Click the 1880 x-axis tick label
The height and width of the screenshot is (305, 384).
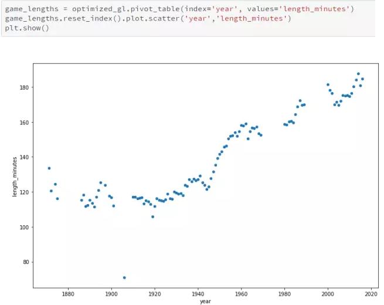click(x=68, y=294)
